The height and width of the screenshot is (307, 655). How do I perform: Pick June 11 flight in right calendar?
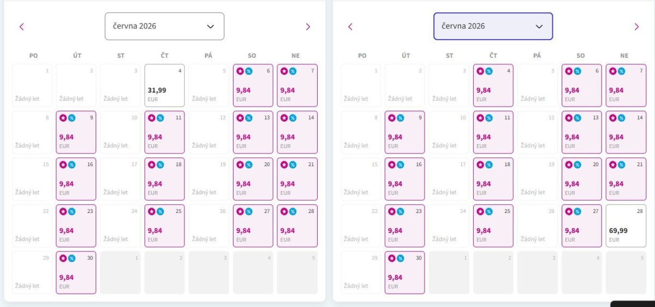493,132
